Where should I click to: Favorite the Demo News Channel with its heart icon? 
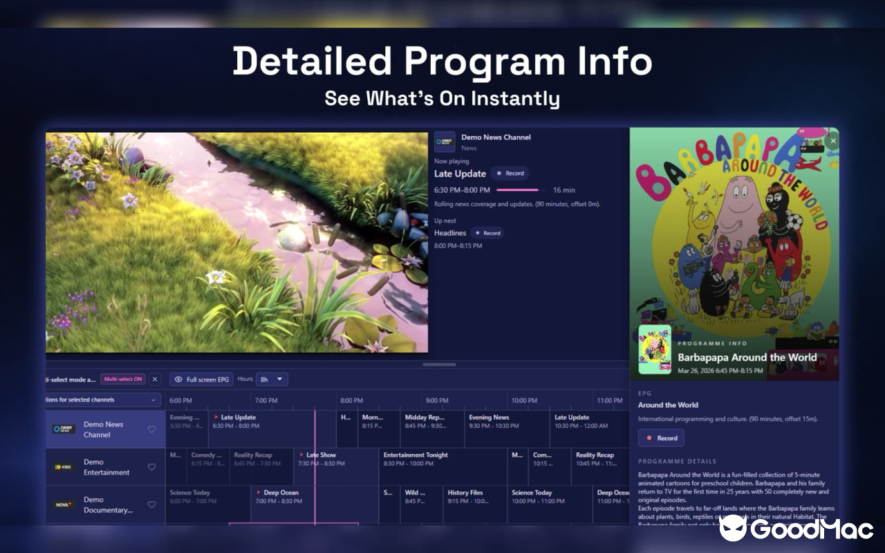(x=151, y=429)
